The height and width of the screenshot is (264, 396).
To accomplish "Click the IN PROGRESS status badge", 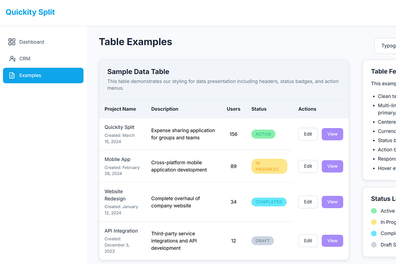I will [x=269, y=166].
